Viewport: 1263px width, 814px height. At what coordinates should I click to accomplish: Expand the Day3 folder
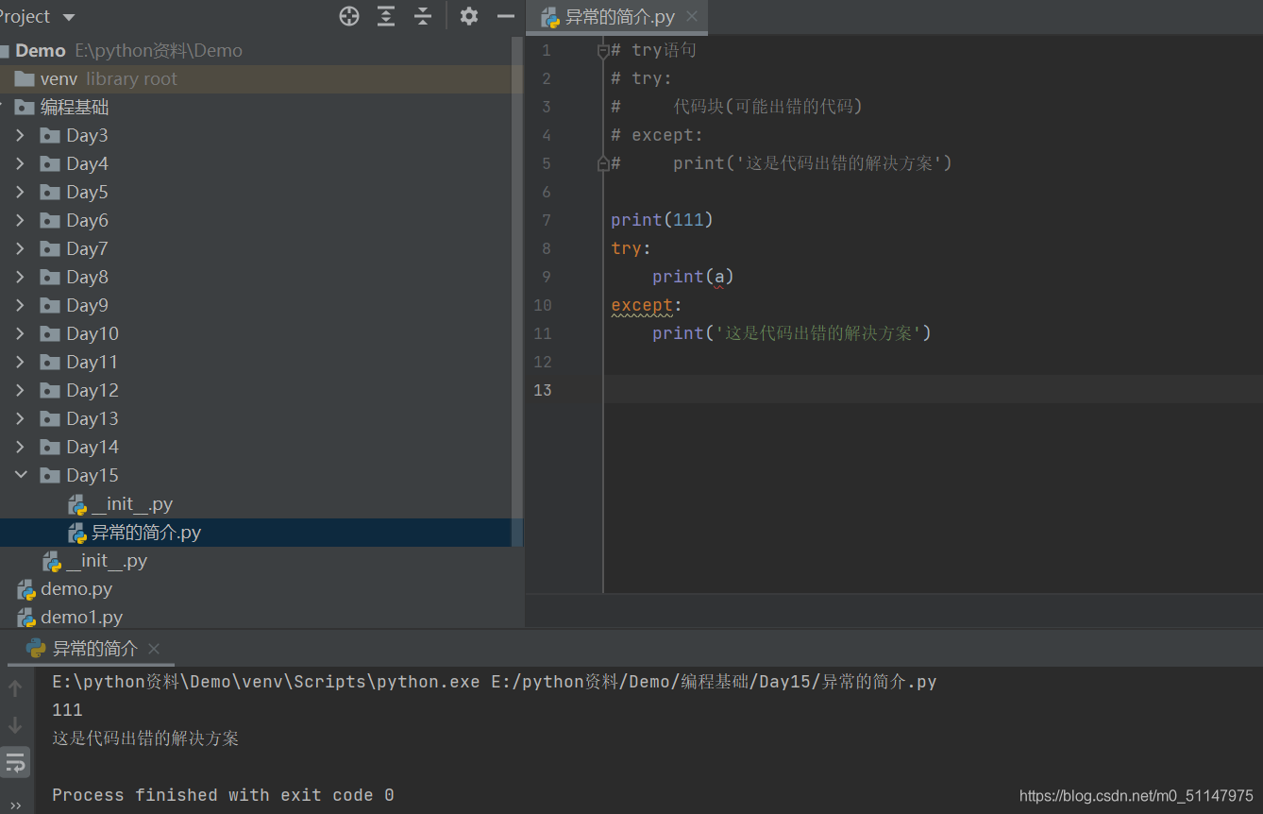coord(20,136)
